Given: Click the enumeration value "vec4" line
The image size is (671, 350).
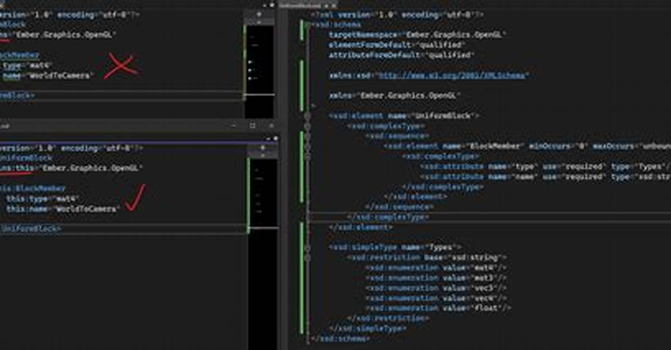Looking at the screenshot, I should click(x=436, y=298).
